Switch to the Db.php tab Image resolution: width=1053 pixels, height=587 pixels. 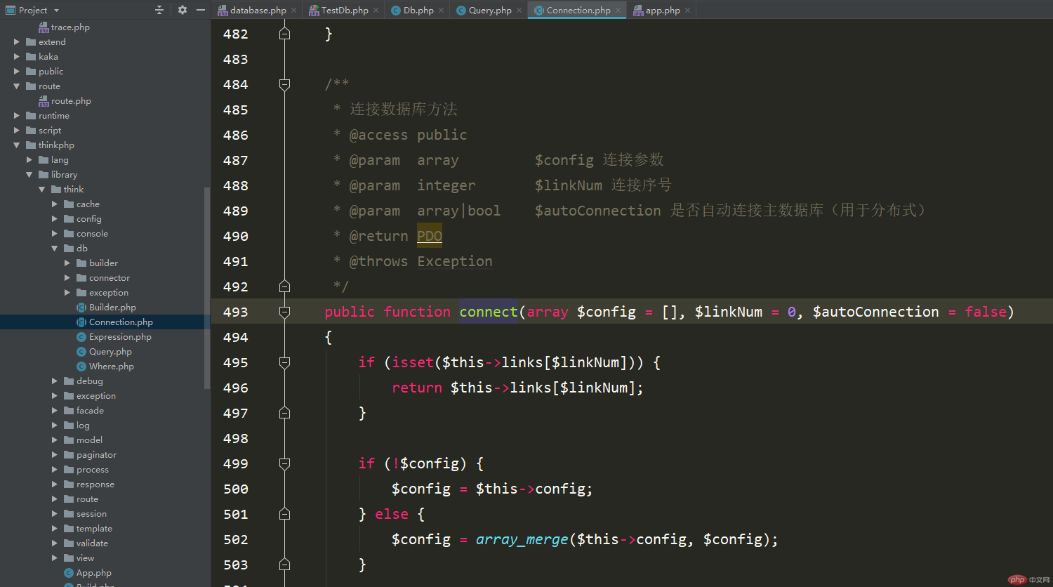click(418, 10)
